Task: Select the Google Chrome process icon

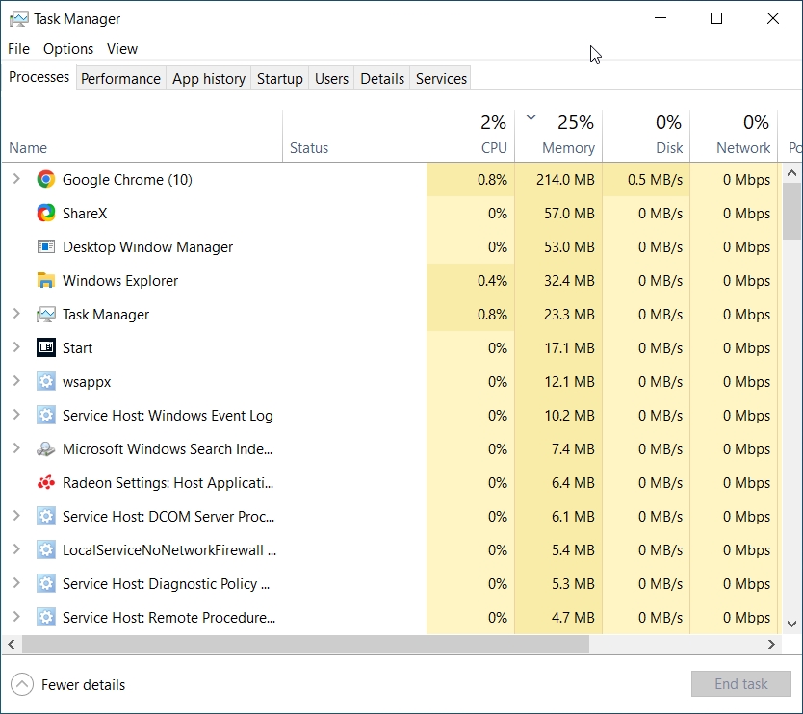Action: (x=44, y=179)
